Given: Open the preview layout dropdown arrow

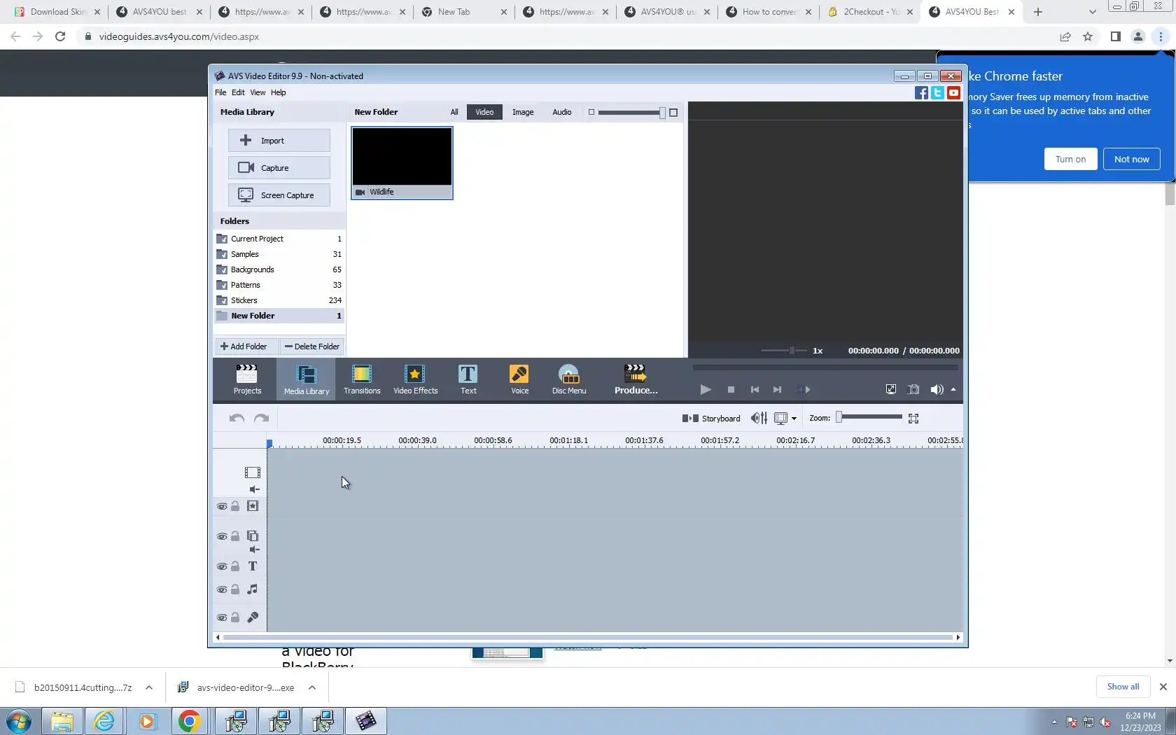Looking at the screenshot, I should 794,419.
